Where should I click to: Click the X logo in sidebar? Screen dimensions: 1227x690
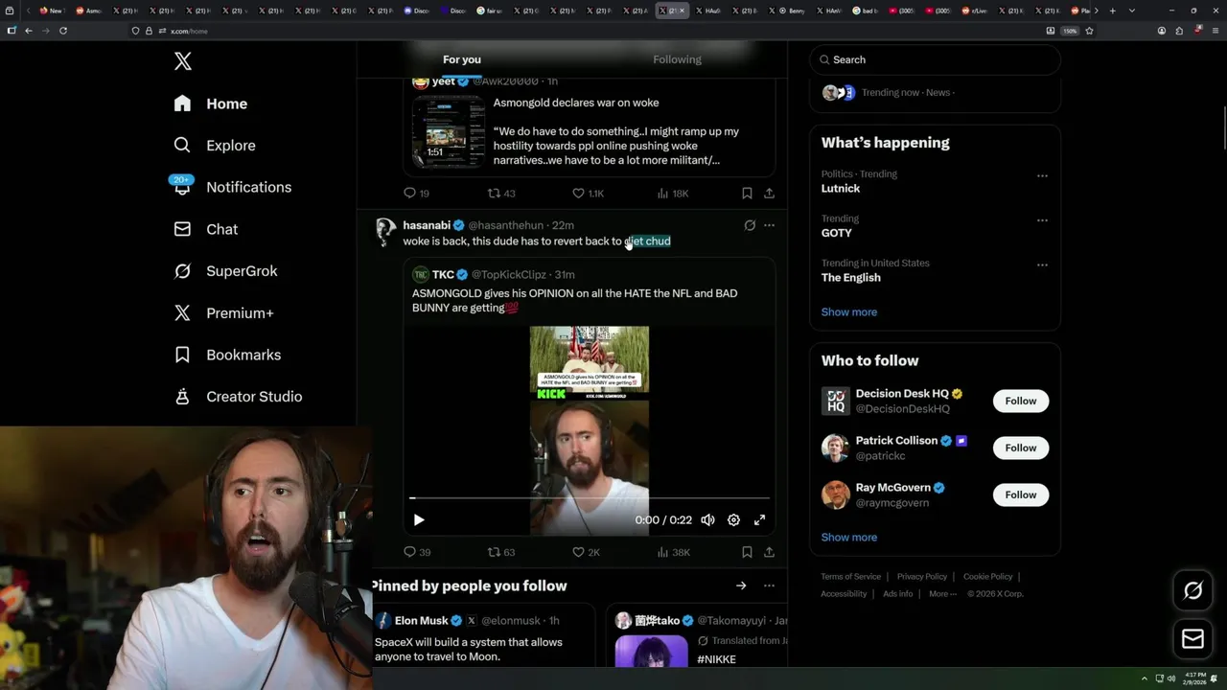[183, 61]
